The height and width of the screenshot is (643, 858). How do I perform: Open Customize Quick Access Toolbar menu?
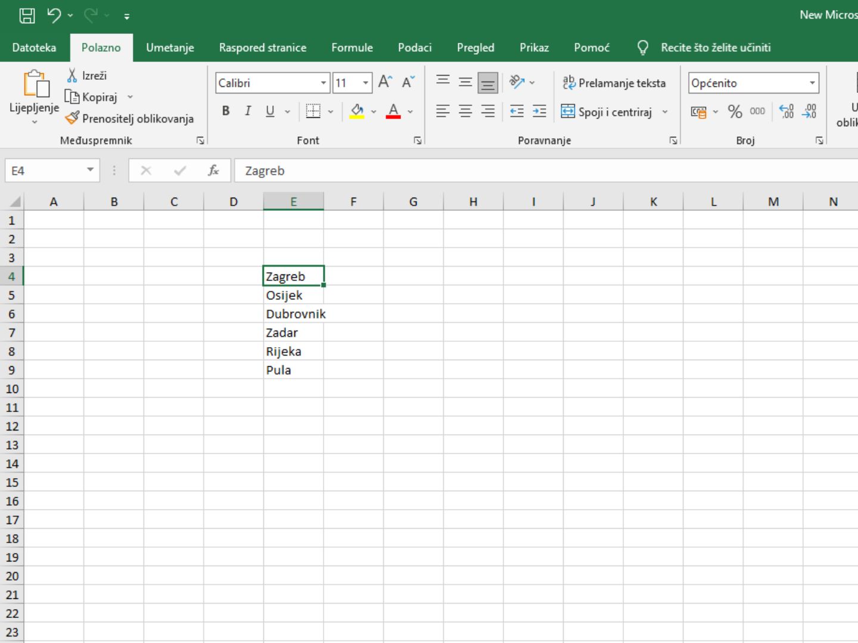pyautogui.click(x=126, y=17)
